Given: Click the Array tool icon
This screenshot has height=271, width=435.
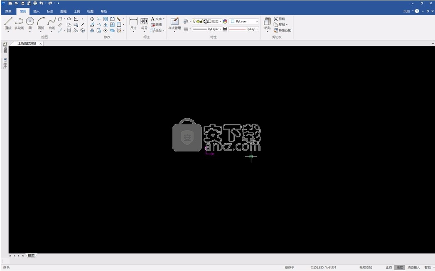Looking at the screenshot, I should pyautogui.click(x=106, y=19).
